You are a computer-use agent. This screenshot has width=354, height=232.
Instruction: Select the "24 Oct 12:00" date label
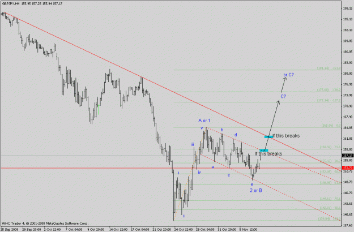[184, 230]
